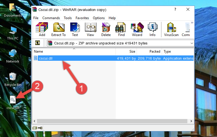Open the Favorites menu
This screenshot has width=217, height=137.
[82, 18]
